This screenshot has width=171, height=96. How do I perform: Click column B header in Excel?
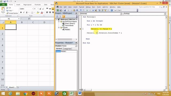coord(22,22)
